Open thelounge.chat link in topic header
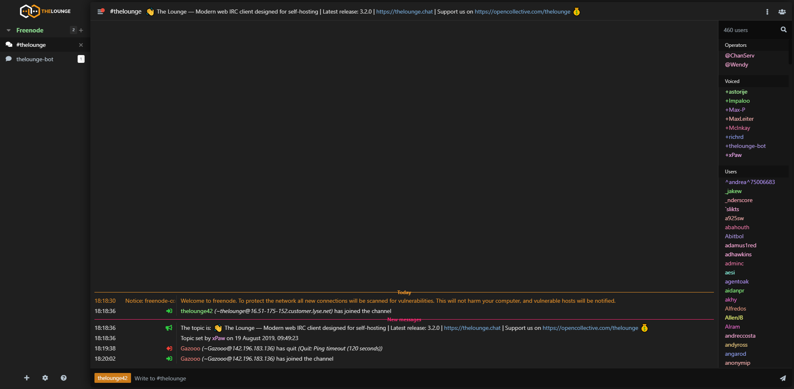 [404, 12]
